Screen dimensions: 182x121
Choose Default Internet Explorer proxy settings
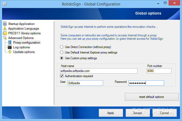point(62,52)
